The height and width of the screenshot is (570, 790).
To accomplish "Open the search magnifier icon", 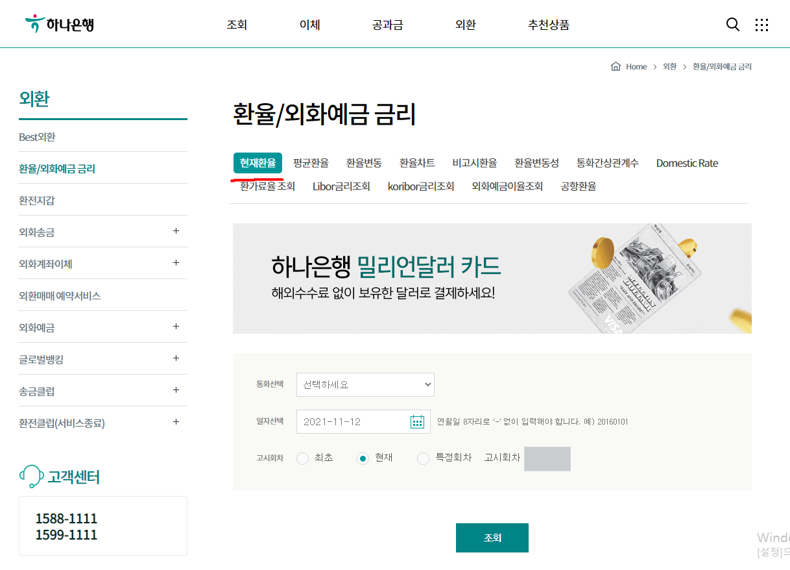I will 732,25.
